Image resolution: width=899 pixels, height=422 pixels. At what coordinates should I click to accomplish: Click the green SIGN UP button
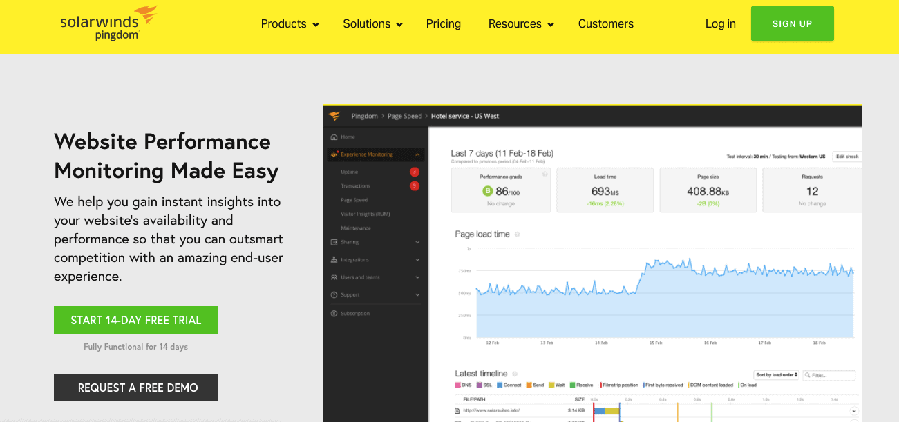[x=793, y=23]
